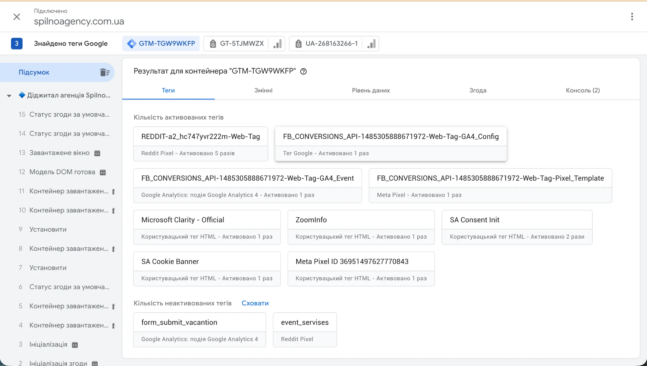Screen dimensions: 647x366
Task: Open the REDDIT-a2_hc747yvr222m-Web-Tag card
Action: tap(201, 144)
